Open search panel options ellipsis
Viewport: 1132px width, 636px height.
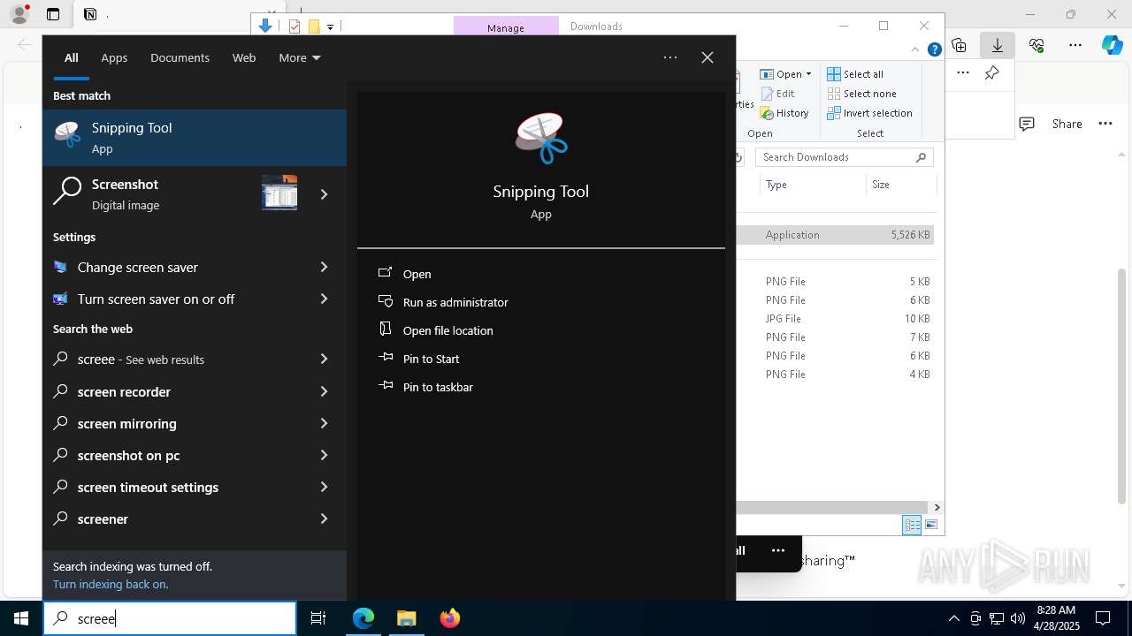coord(670,57)
